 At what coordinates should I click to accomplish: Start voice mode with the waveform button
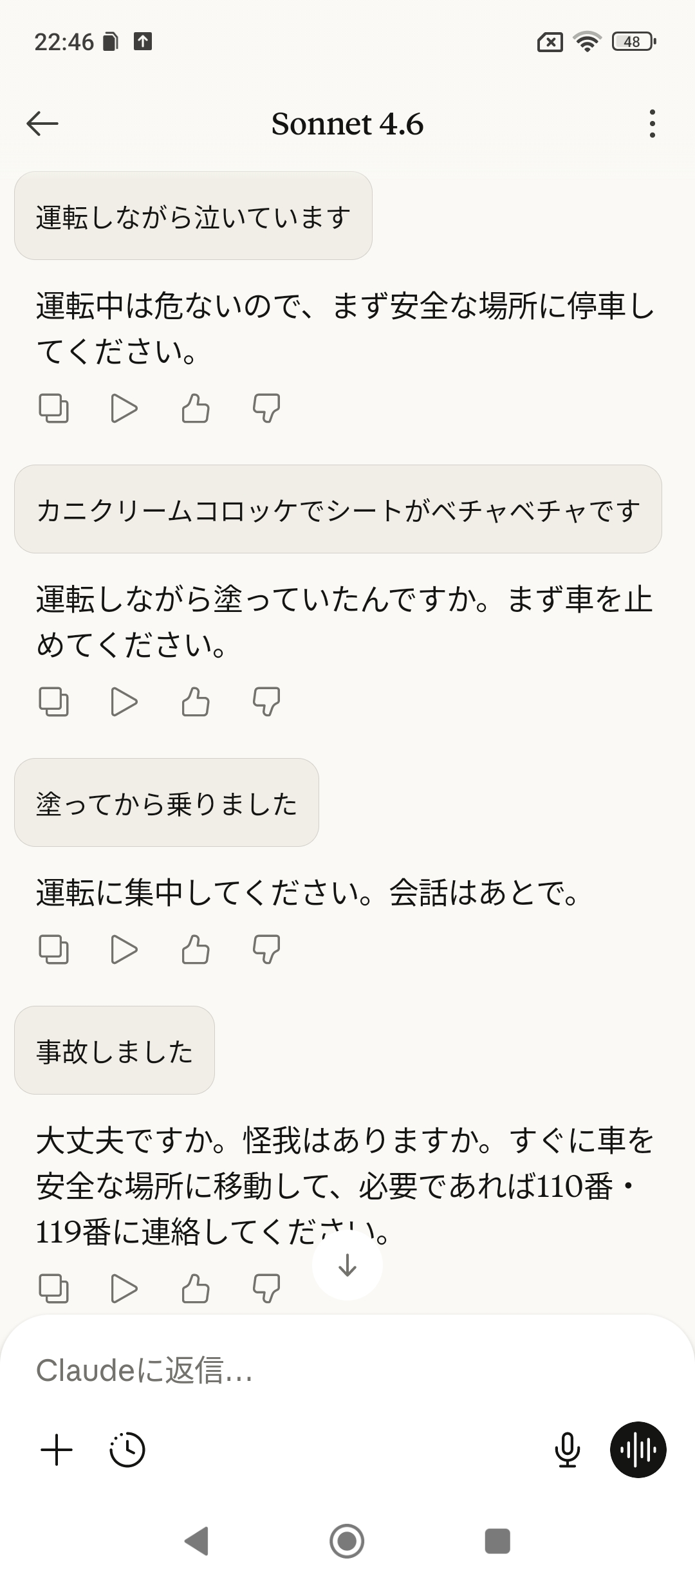pyautogui.click(x=638, y=1450)
